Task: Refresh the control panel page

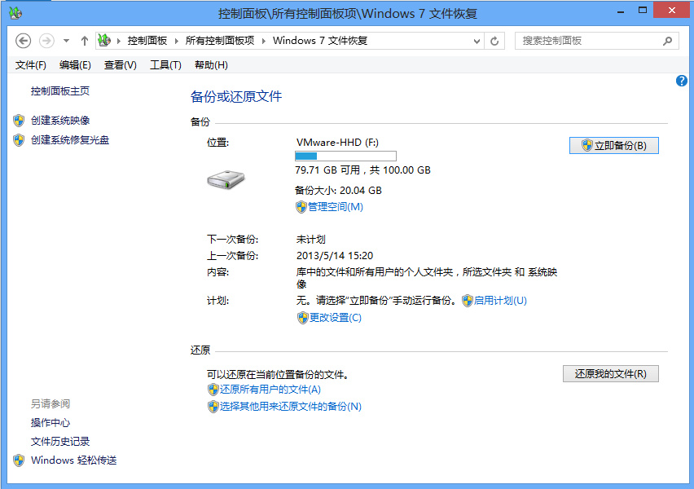Action: pyautogui.click(x=494, y=42)
